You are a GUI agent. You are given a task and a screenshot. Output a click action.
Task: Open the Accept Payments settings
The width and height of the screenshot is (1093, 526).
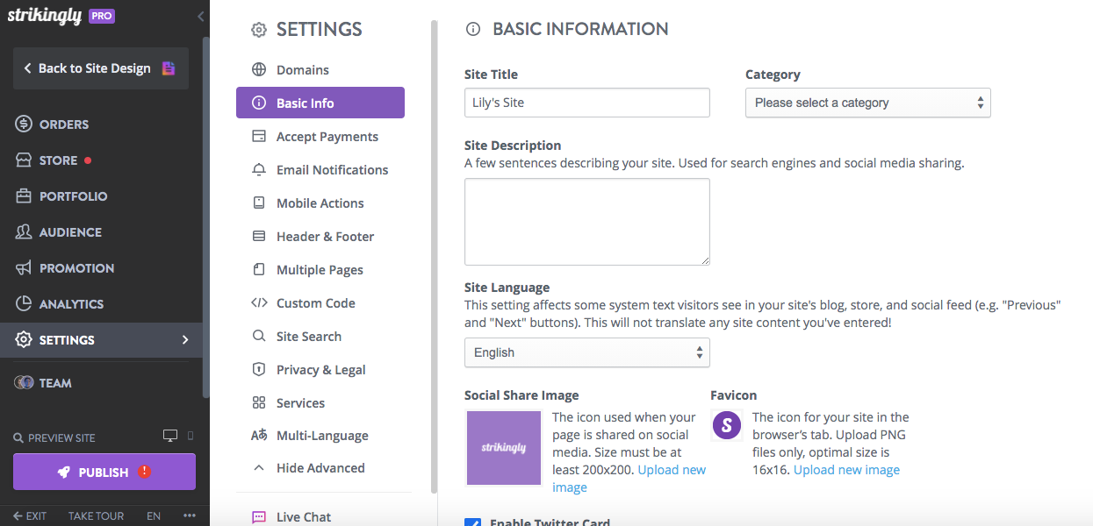pos(327,136)
